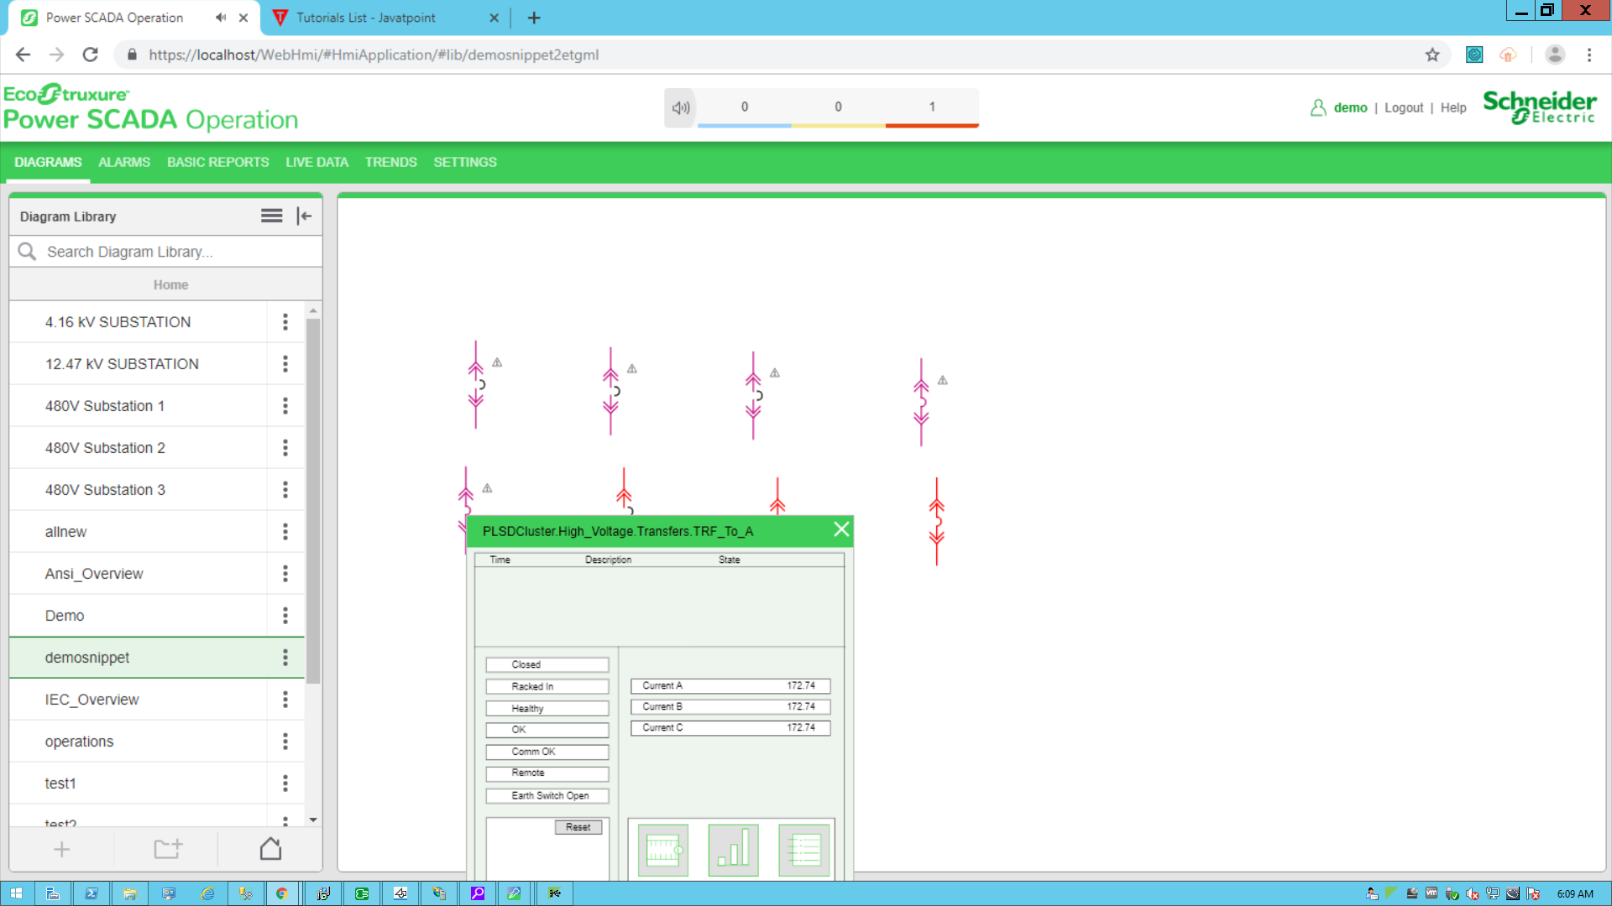Add new folder in Diagram Library
The width and height of the screenshot is (1612, 906).
coord(167,849)
